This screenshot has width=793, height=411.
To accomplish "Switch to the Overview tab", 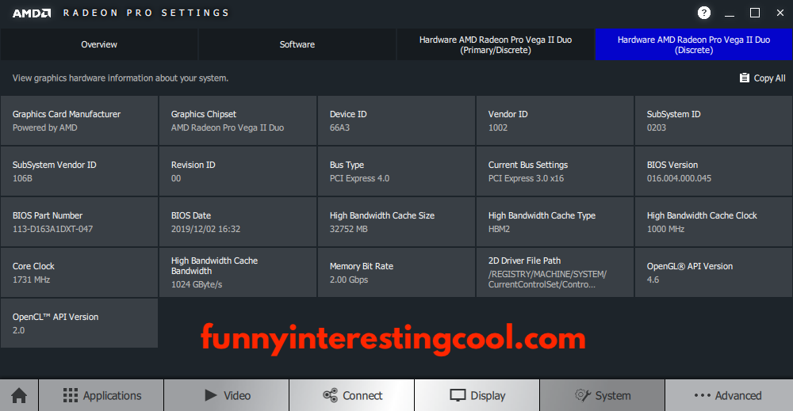I will [x=99, y=44].
